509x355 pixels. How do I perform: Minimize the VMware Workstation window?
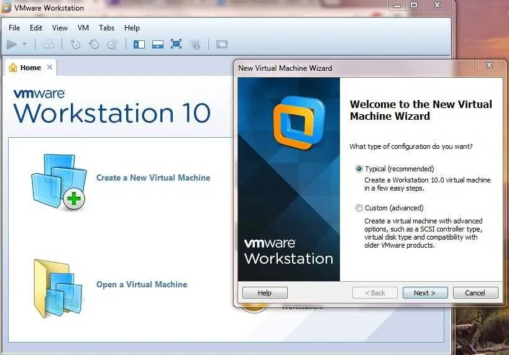point(397,5)
